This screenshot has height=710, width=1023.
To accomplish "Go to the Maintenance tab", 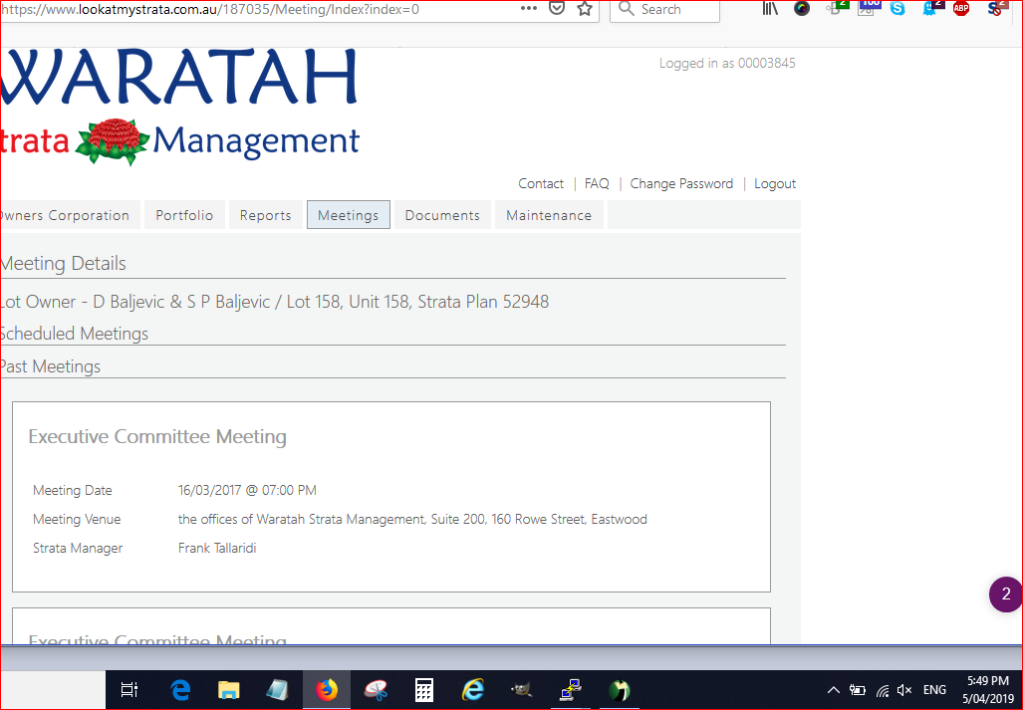I will [549, 215].
